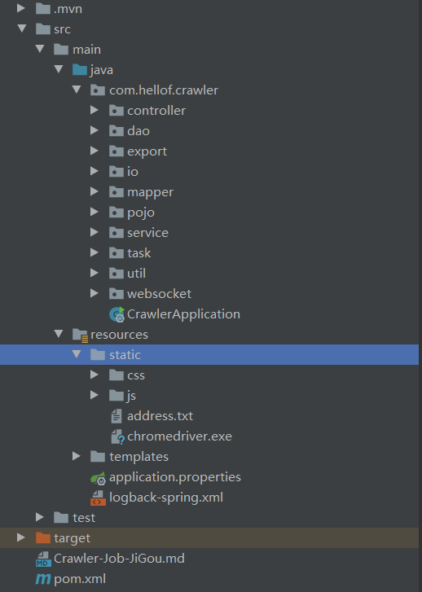
Task: Click the Maven pom.xml icon
Action: pyautogui.click(x=43, y=579)
